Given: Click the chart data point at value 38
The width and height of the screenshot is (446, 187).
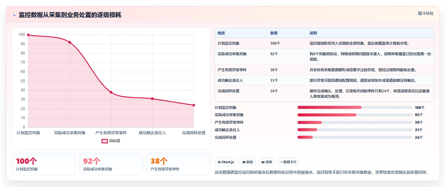Looking at the screenshot, I should click(x=111, y=92).
